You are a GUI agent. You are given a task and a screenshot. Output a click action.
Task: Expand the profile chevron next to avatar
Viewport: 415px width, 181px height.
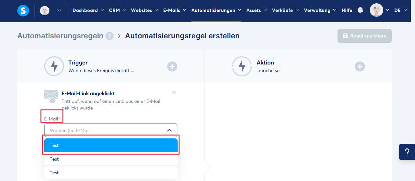388,10
